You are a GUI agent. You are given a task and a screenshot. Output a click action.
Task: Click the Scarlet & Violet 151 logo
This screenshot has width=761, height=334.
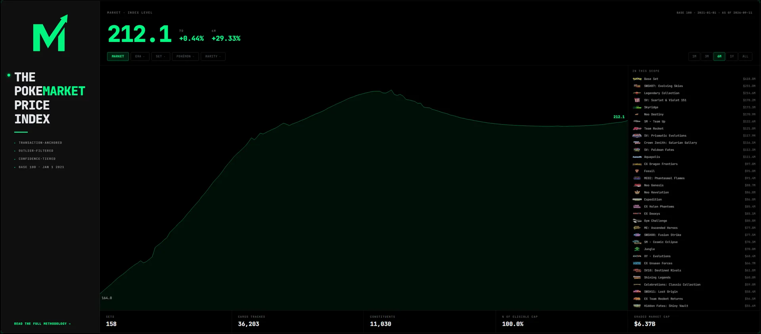pos(637,100)
